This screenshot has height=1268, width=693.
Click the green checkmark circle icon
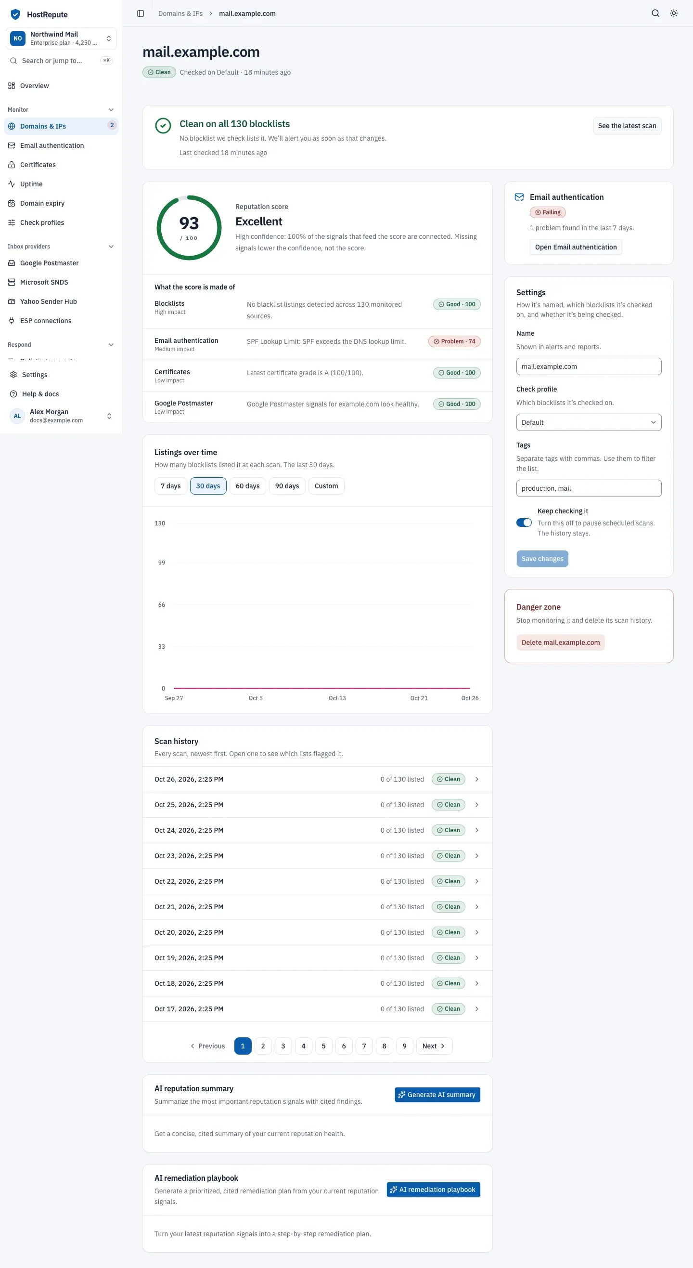coord(163,126)
